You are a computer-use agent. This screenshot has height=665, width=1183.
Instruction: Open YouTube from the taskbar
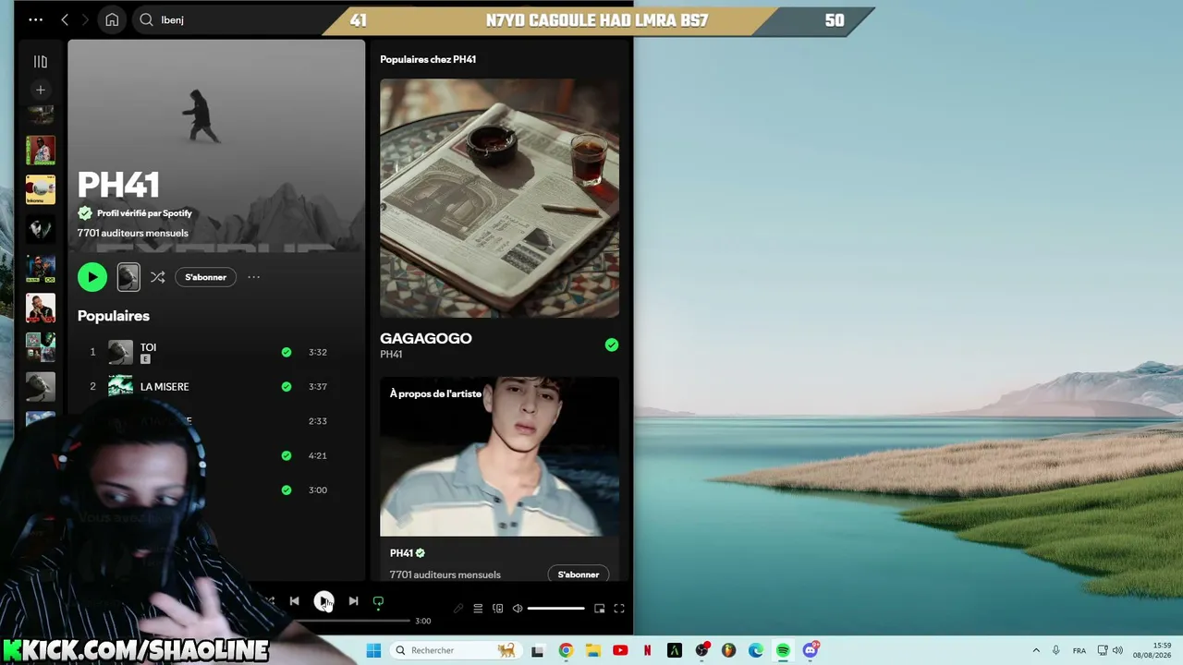(620, 650)
